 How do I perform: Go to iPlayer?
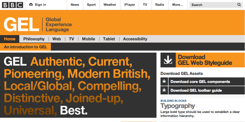point(130,5)
